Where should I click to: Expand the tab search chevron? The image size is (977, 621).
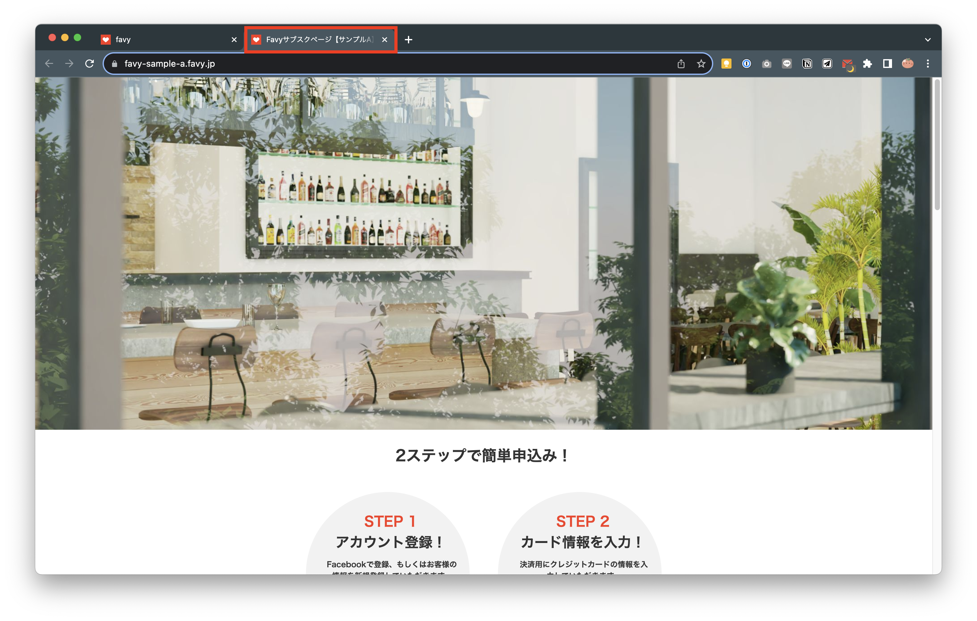(928, 40)
